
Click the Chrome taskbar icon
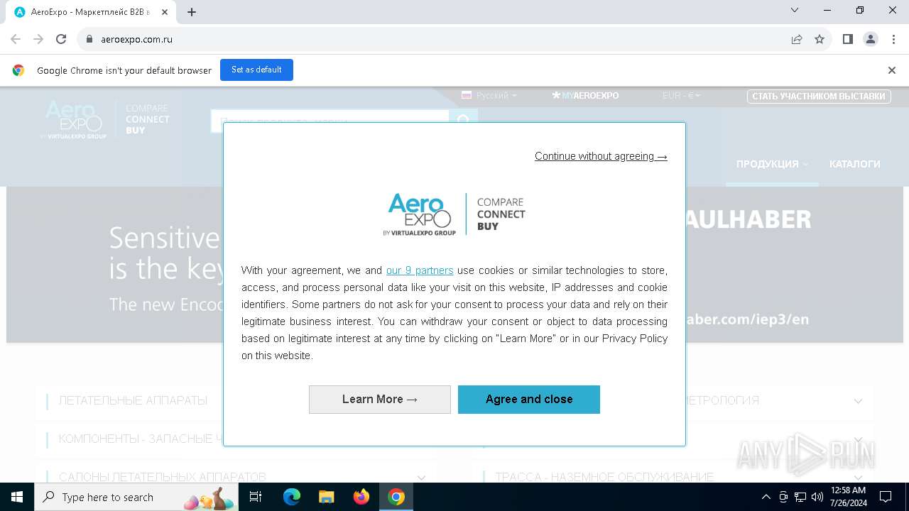pyautogui.click(x=396, y=497)
